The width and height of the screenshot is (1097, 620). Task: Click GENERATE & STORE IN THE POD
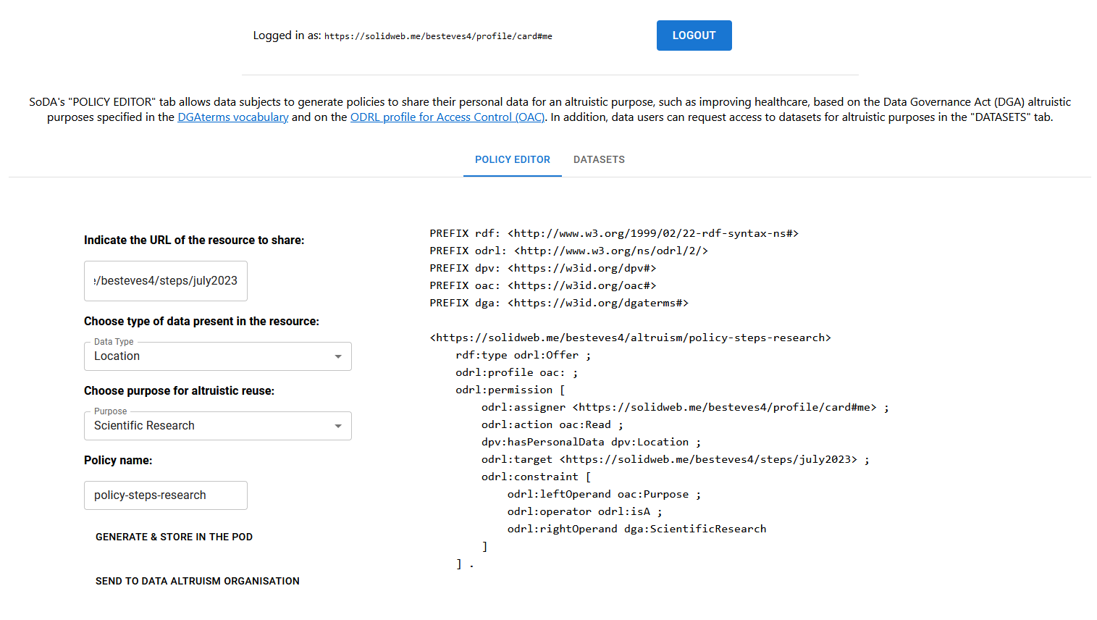tap(174, 537)
